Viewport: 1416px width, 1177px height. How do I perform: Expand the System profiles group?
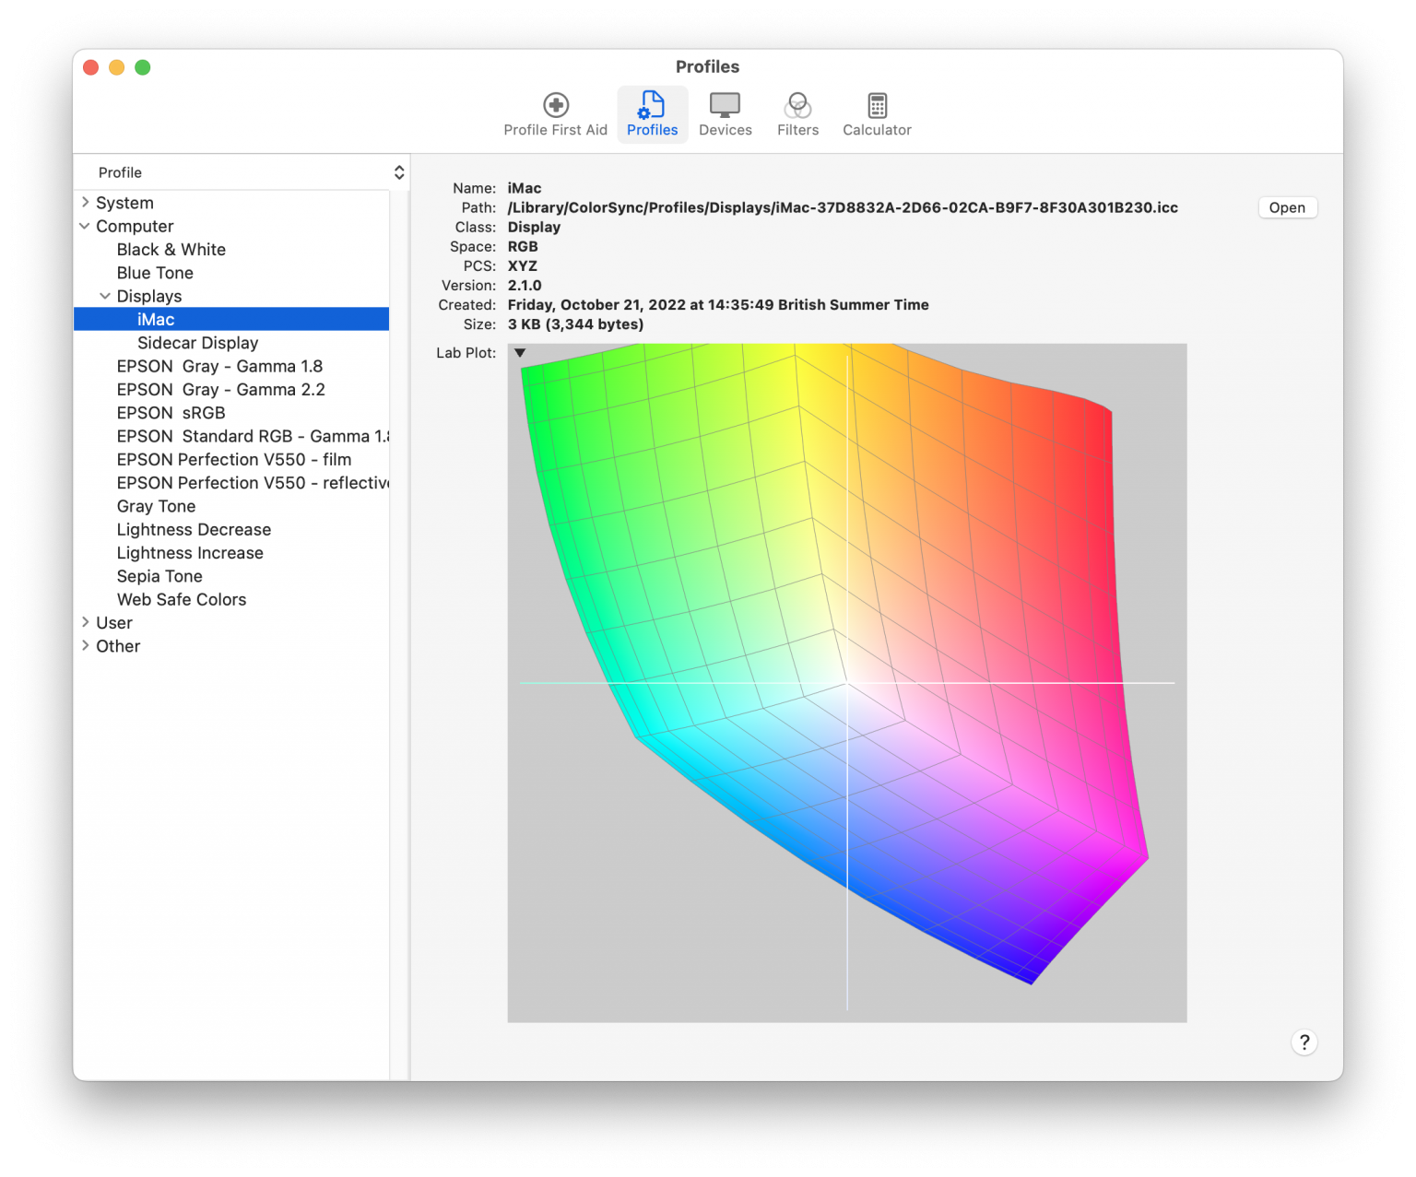pyautogui.click(x=86, y=202)
